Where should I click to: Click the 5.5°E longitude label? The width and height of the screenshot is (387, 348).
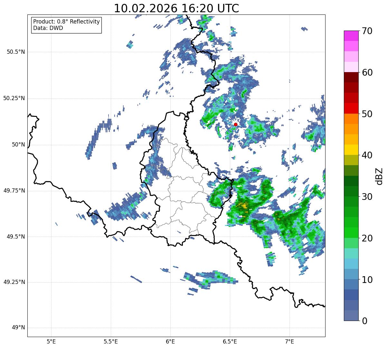click(x=111, y=342)
